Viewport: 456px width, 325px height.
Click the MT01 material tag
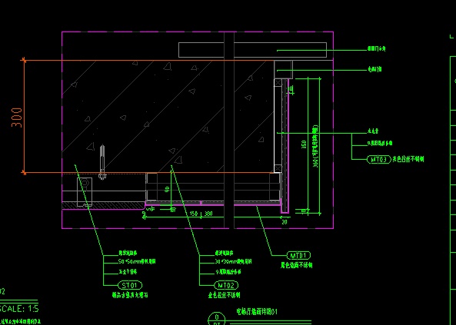click(298, 256)
